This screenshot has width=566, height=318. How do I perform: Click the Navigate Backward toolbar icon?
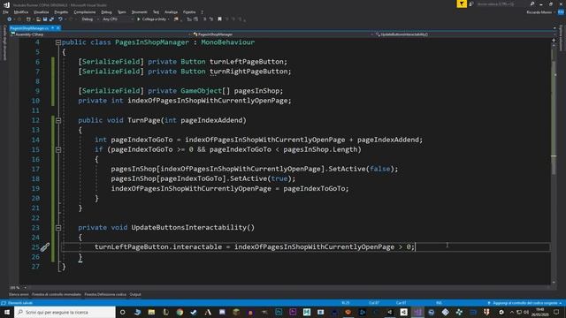pyautogui.click(x=10, y=19)
